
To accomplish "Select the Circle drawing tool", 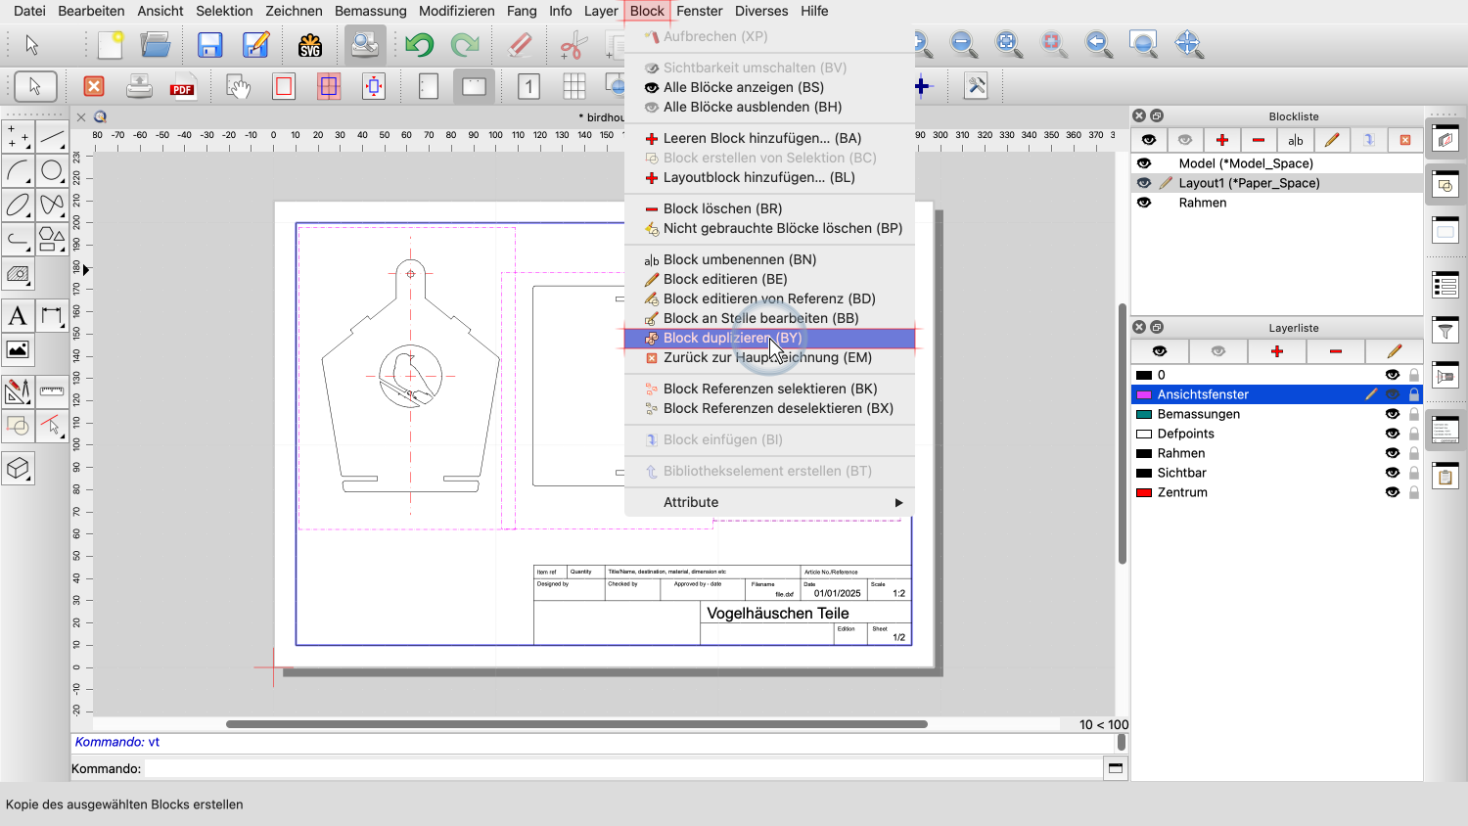I will tap(52, 169).
